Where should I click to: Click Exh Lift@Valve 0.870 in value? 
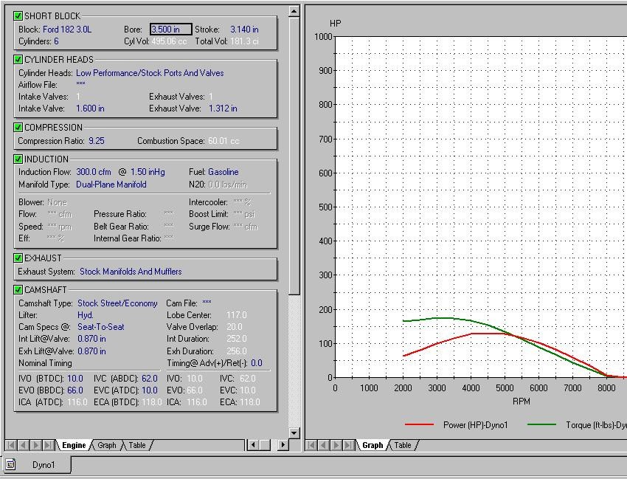click(x=91, y=351)
